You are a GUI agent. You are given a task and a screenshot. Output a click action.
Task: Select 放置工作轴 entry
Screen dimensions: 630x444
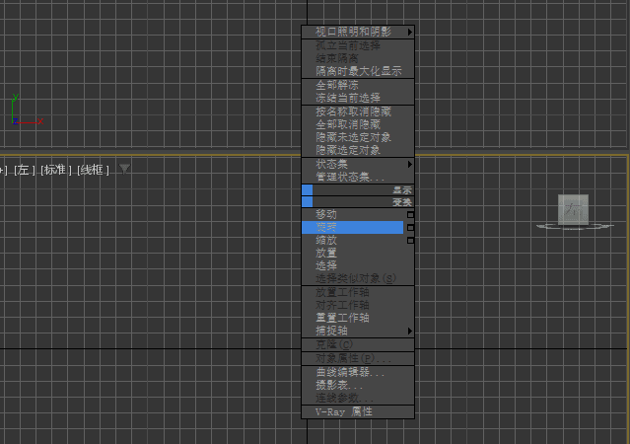358,292
